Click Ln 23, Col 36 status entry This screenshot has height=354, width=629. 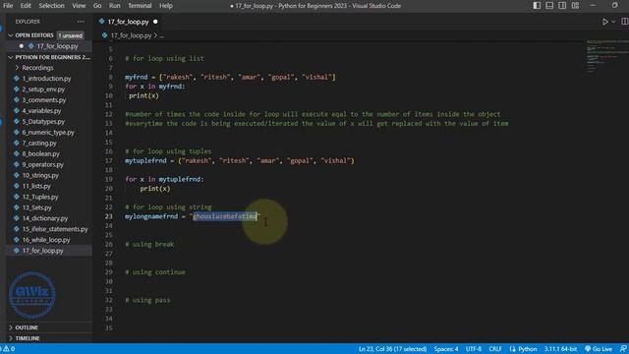392,349
